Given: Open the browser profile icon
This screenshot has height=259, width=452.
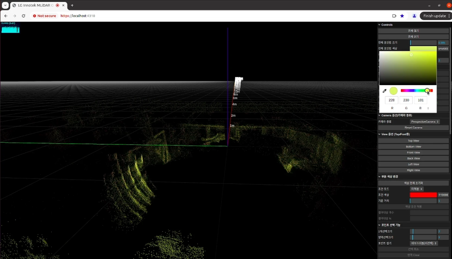Looking at the screenshot, I should (x=414, y=16).
